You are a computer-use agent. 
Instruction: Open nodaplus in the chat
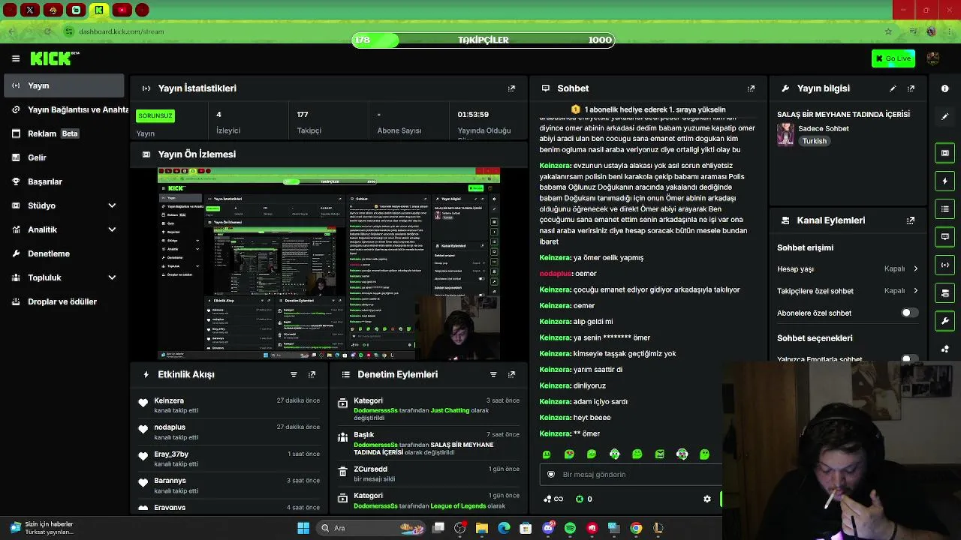556,274
